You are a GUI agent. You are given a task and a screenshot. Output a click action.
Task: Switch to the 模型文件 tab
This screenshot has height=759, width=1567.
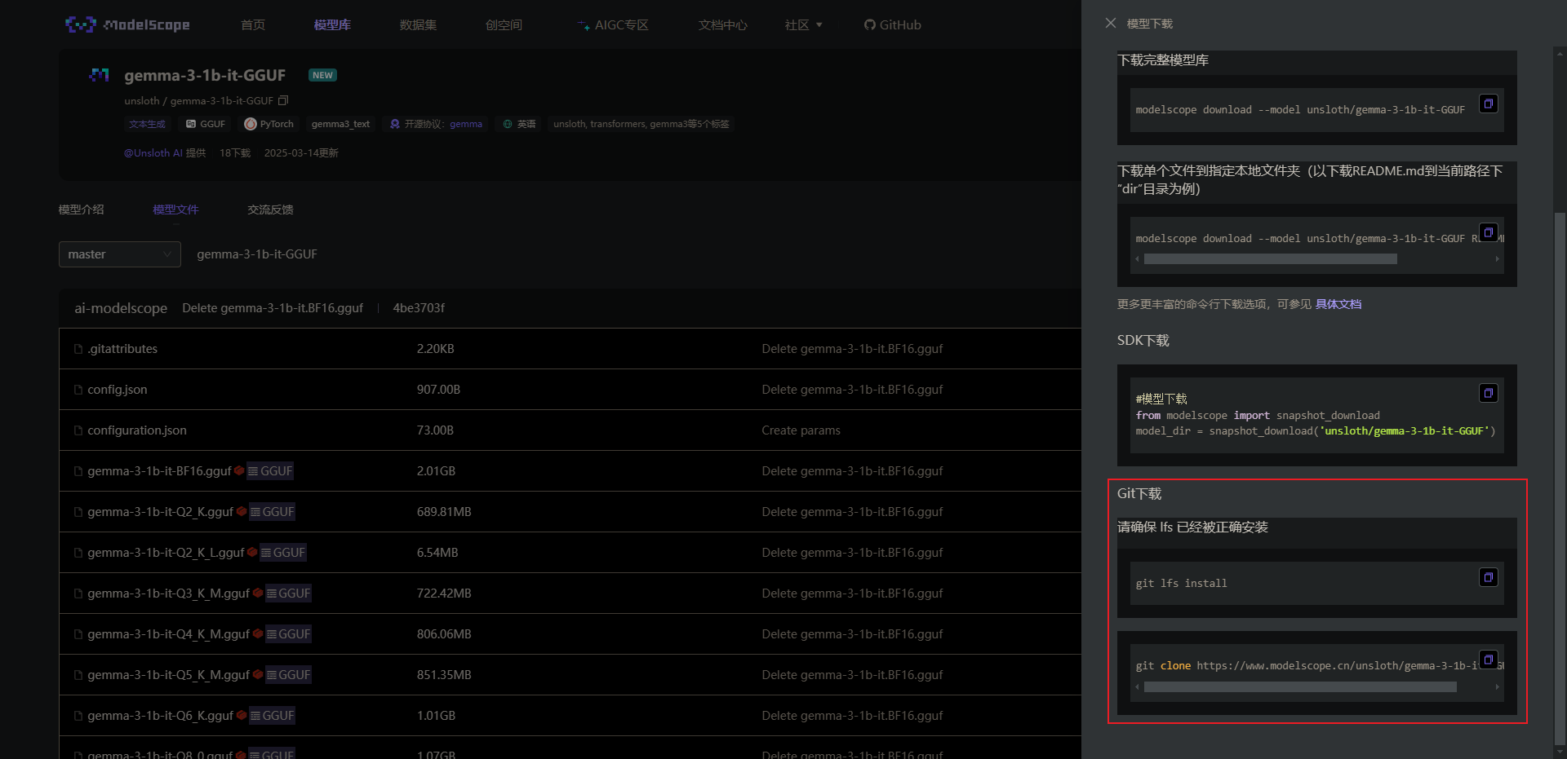pyautogui.click(x=175, y=210)
